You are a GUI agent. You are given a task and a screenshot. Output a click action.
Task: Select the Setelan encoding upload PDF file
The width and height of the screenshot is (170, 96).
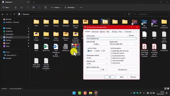[x=154, y=50]
